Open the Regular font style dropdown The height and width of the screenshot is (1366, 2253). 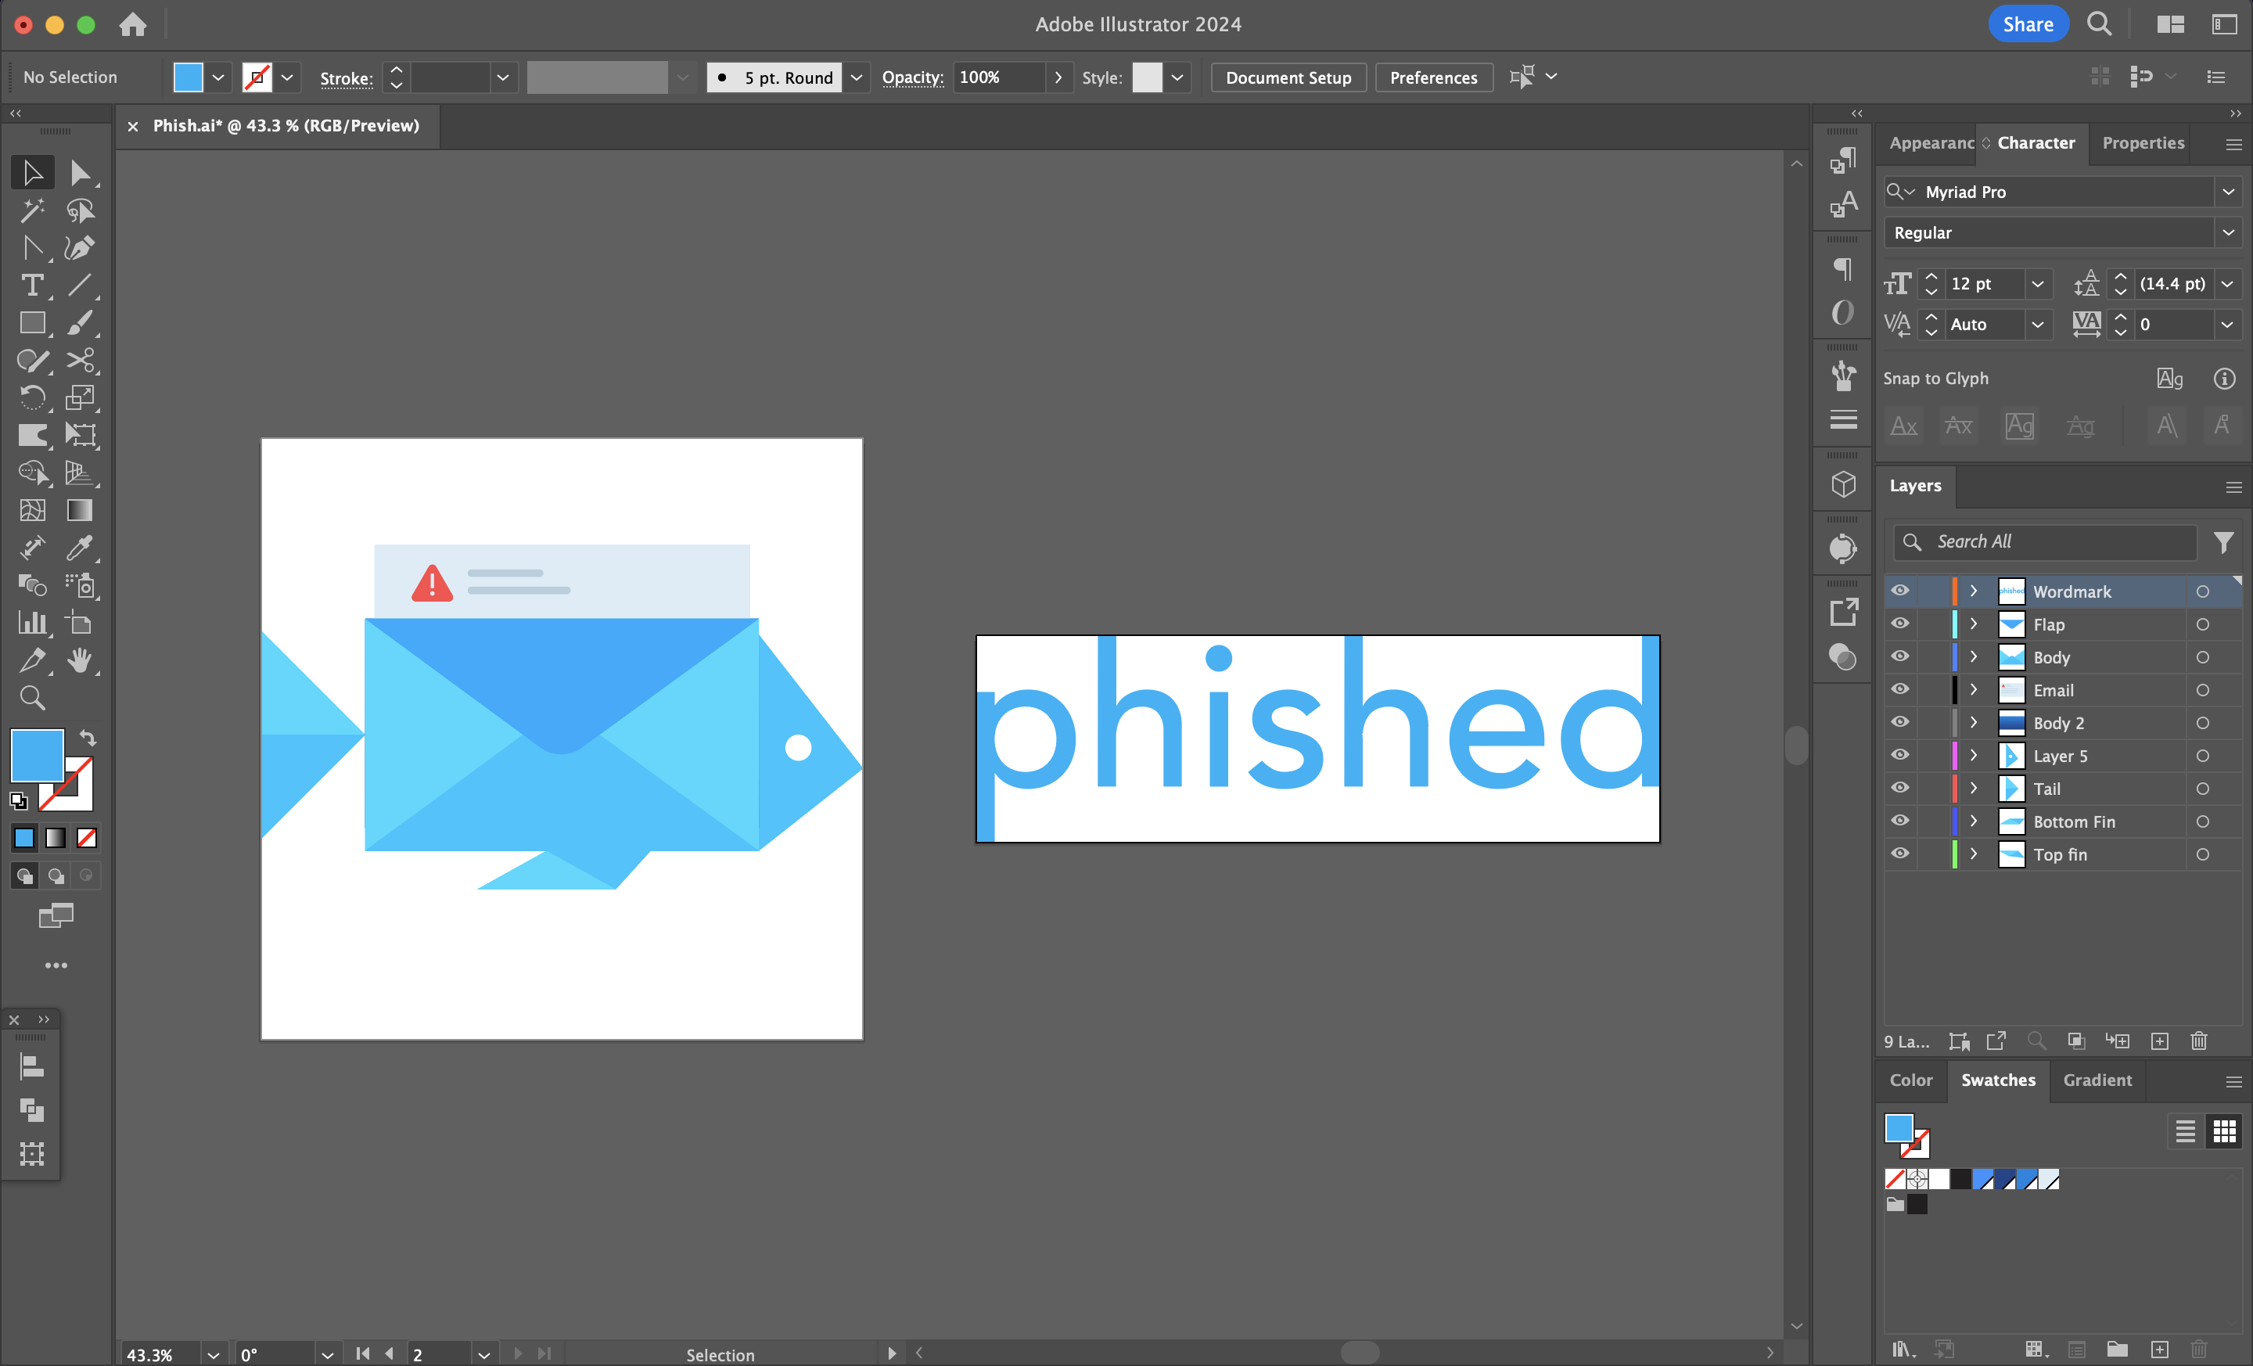click(x=2227, y=233)
